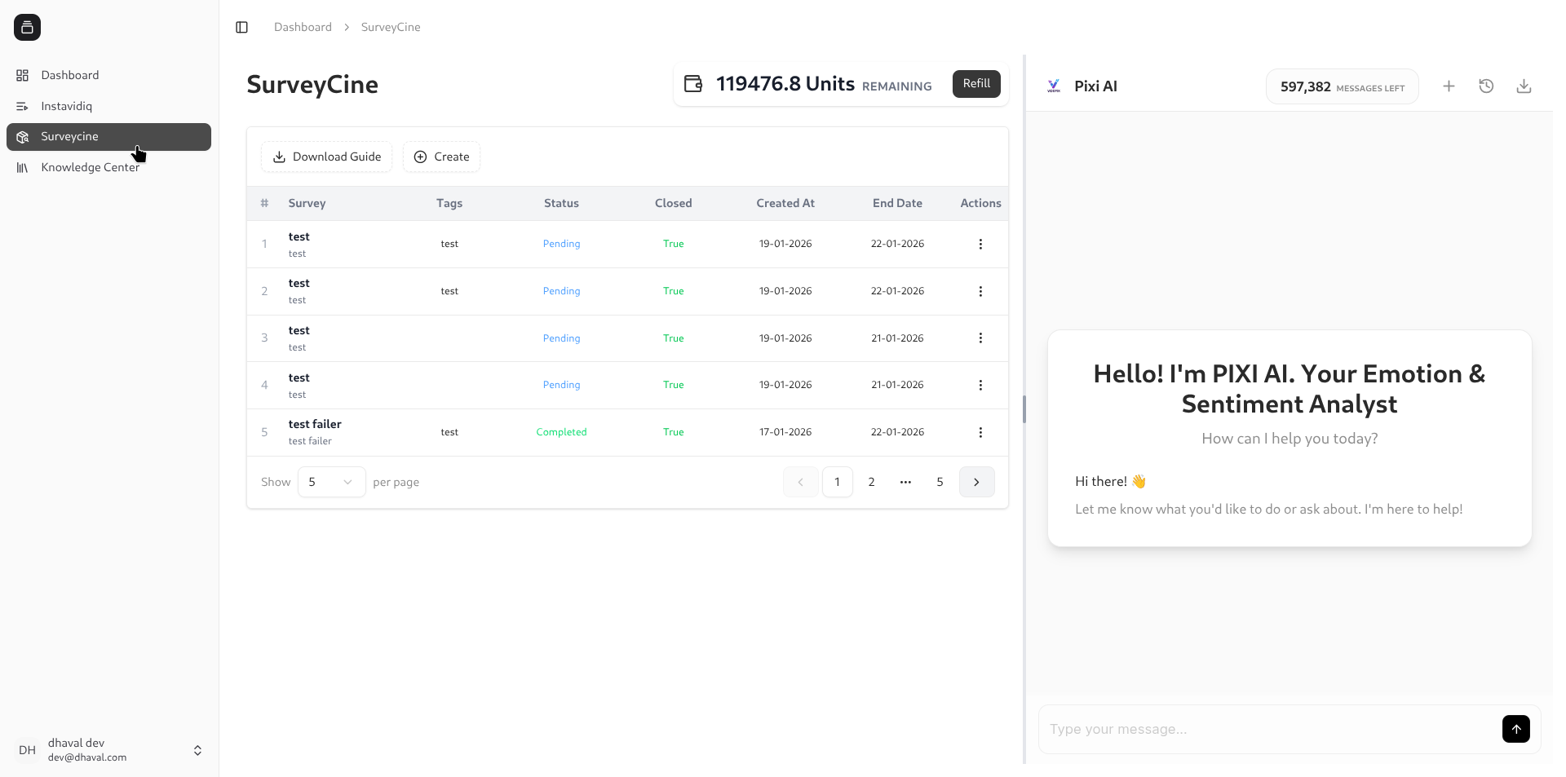The height and width of the screenshot is (777, 1566).
Task: Click the Survey column header
Action: pyautogui.click(x=307, y=203)
